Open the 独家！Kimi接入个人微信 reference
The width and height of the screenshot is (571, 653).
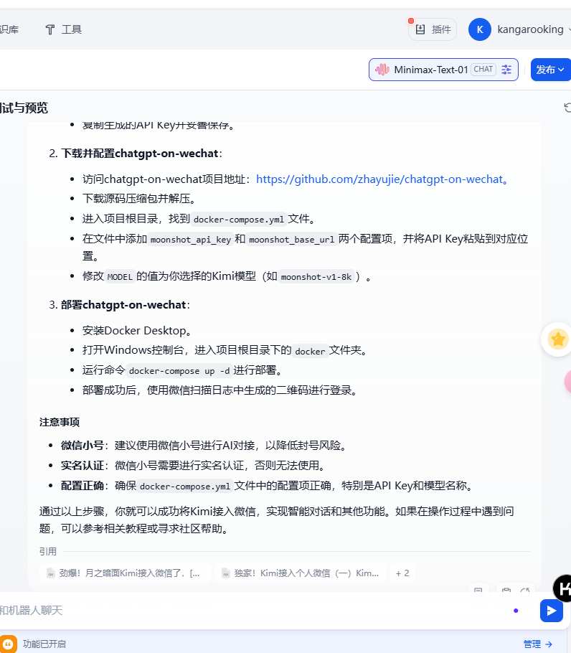point(301,573)
